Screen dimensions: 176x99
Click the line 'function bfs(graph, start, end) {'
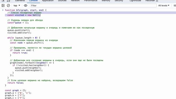point(26,10)
